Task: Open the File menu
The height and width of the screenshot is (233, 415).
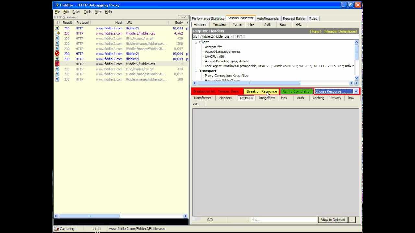Action: [57, 12]
